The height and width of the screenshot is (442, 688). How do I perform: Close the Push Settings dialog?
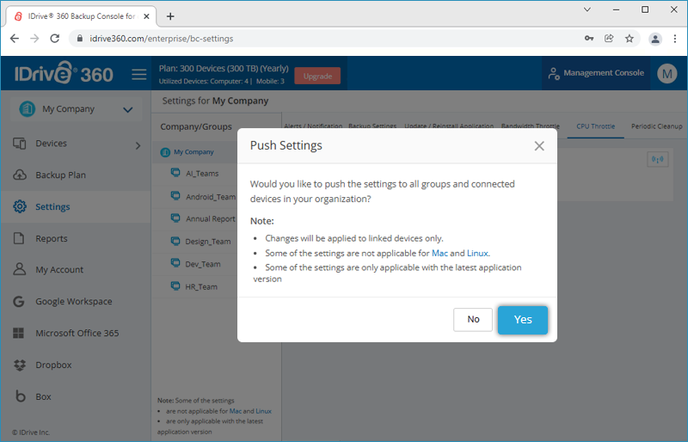point(539,146)
